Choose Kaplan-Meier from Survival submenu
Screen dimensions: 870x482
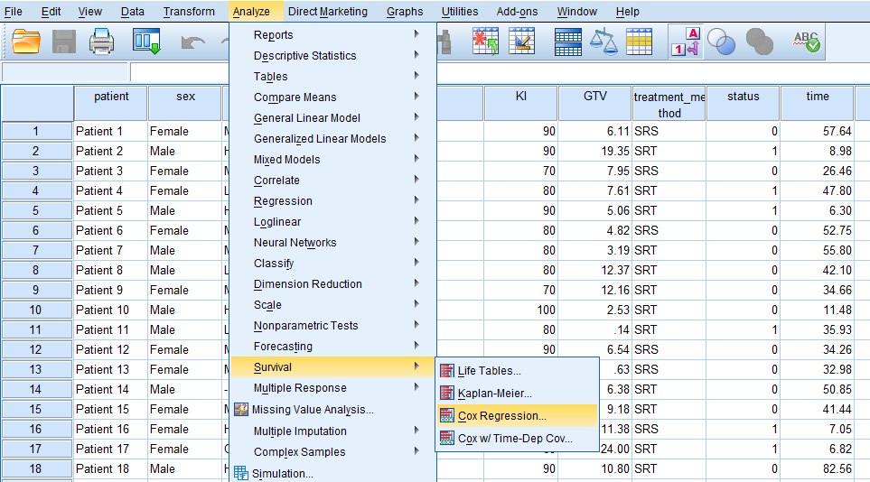point(517,394)
